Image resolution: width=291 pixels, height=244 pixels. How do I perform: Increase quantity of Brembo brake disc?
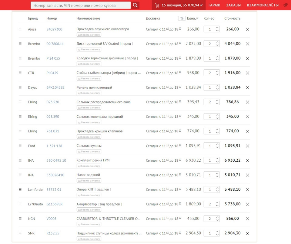pos(217,42)
